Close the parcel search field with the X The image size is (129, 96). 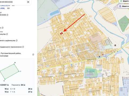[28, 2]
